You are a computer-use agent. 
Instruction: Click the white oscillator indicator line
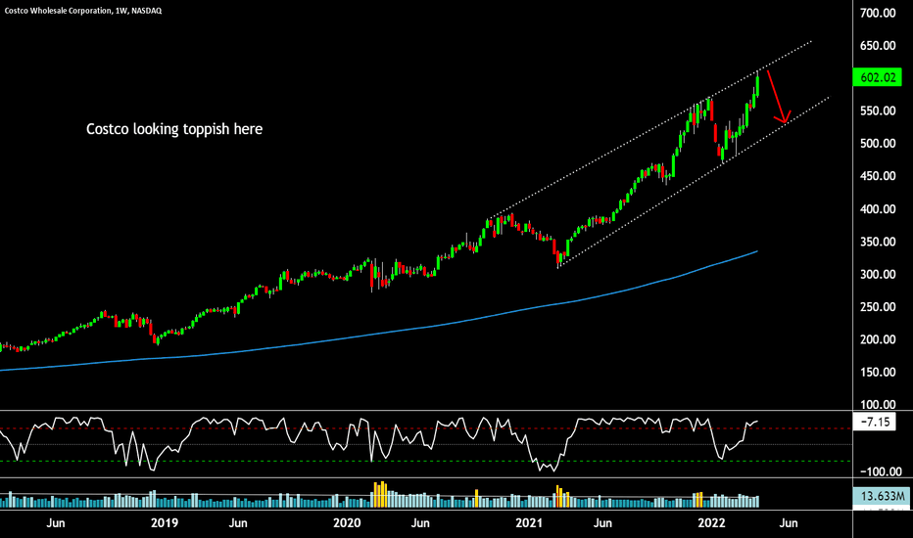click(378, 442)
